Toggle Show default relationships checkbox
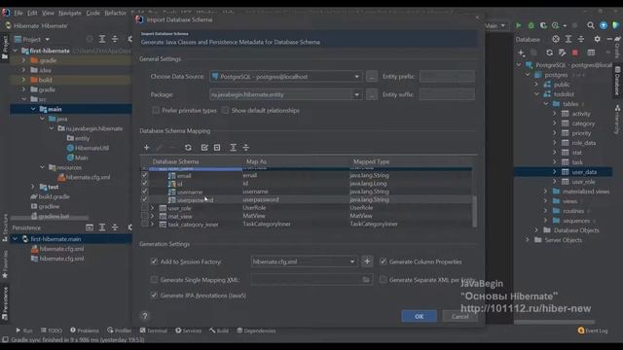Image resolution: width=623 pixels, height=350 pixels. coord(225,110)
